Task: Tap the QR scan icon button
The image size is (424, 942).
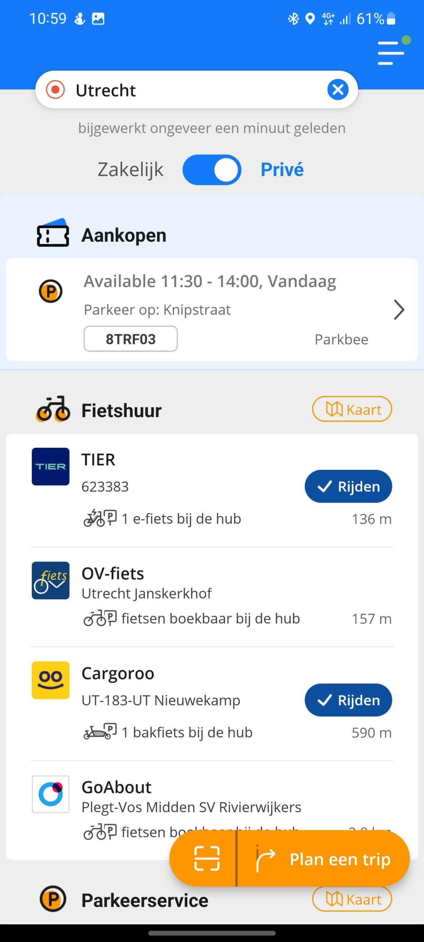Action: [x=206, y=859]
